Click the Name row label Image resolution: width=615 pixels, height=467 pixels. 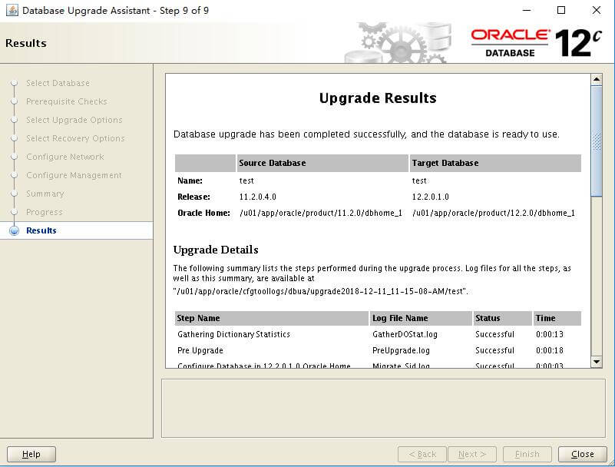click(190, 181)
